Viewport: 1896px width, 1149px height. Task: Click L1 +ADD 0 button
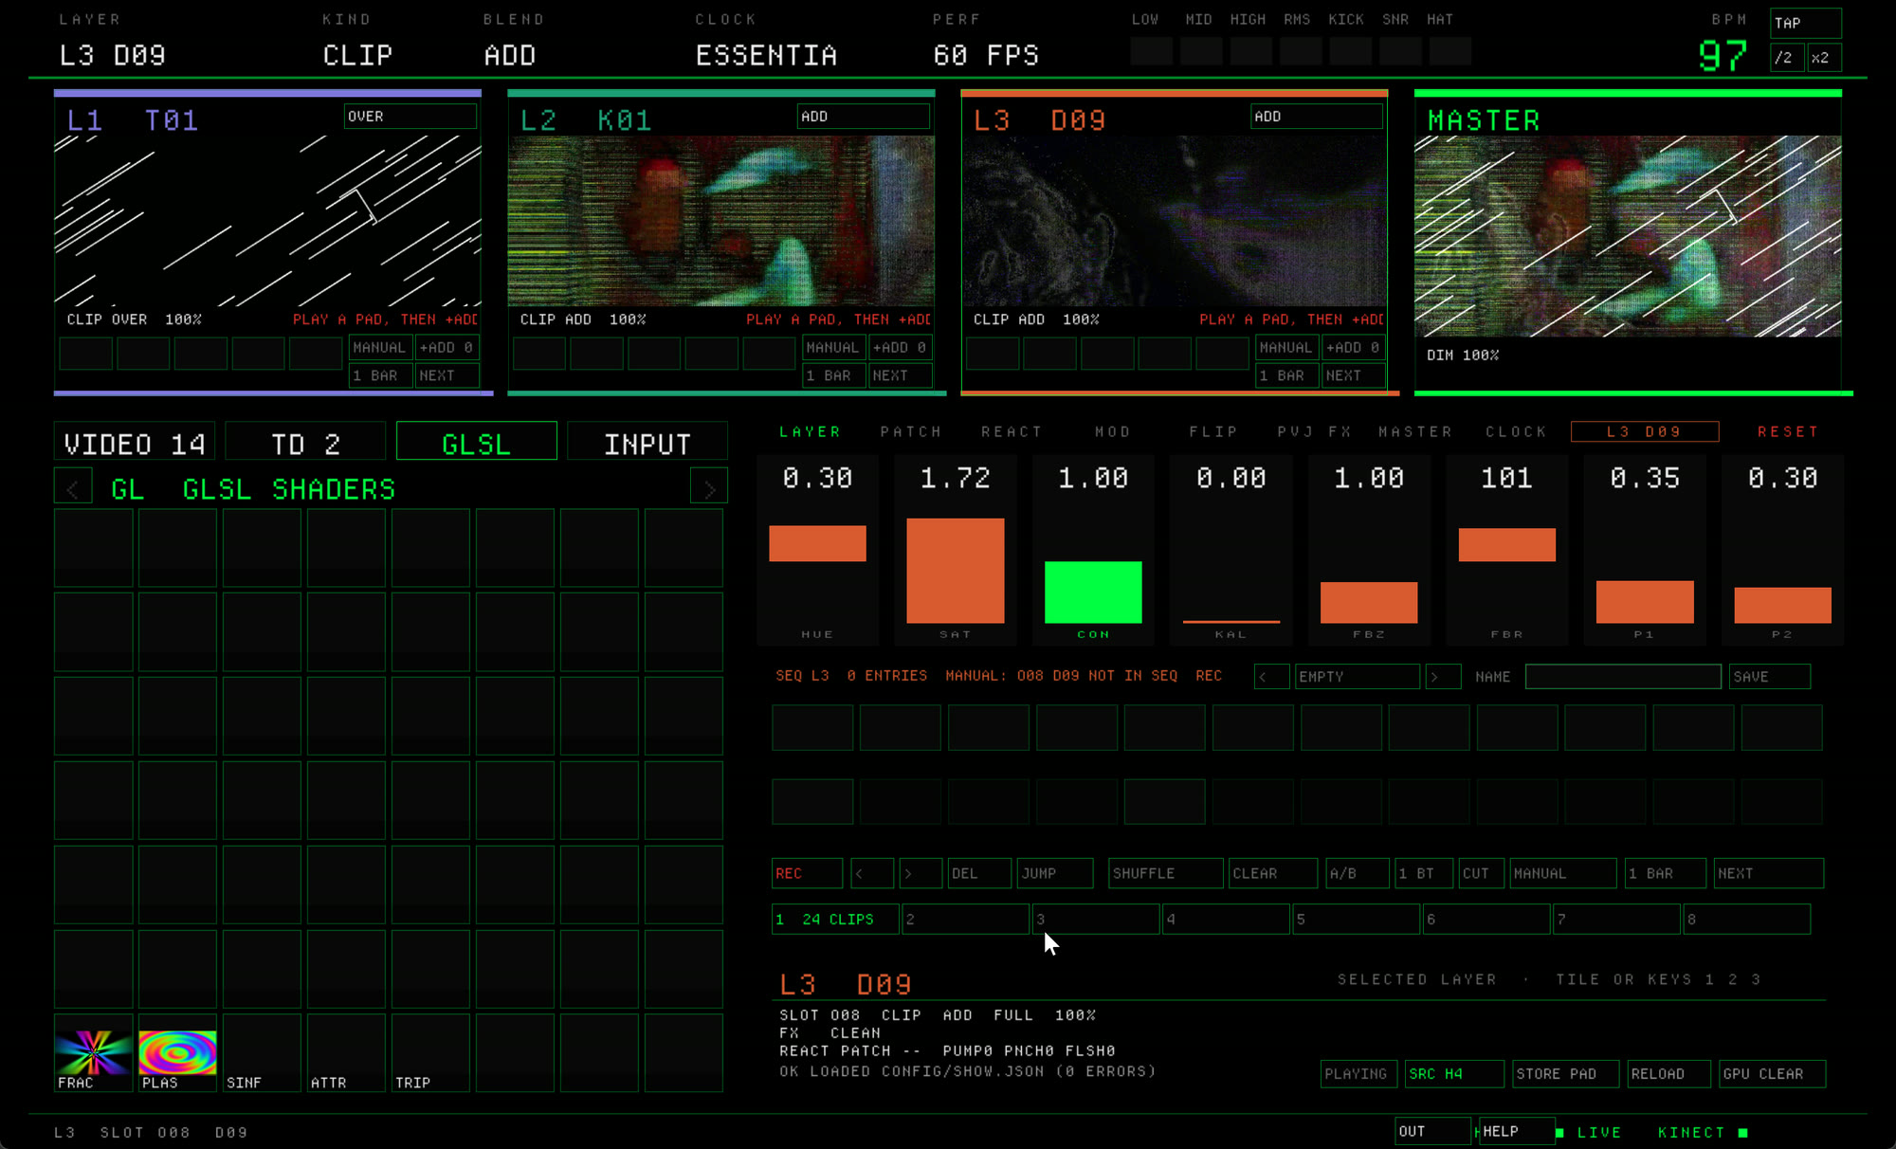[x=447, y=348]
